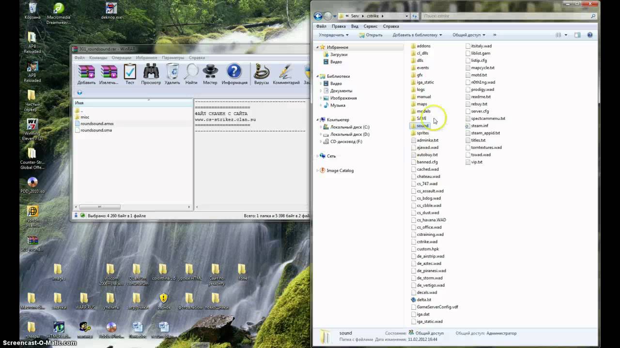This screenshot has height=348, width=620.
Task: Click the Поиск: cstrike search field
Action: pos(509,16)
